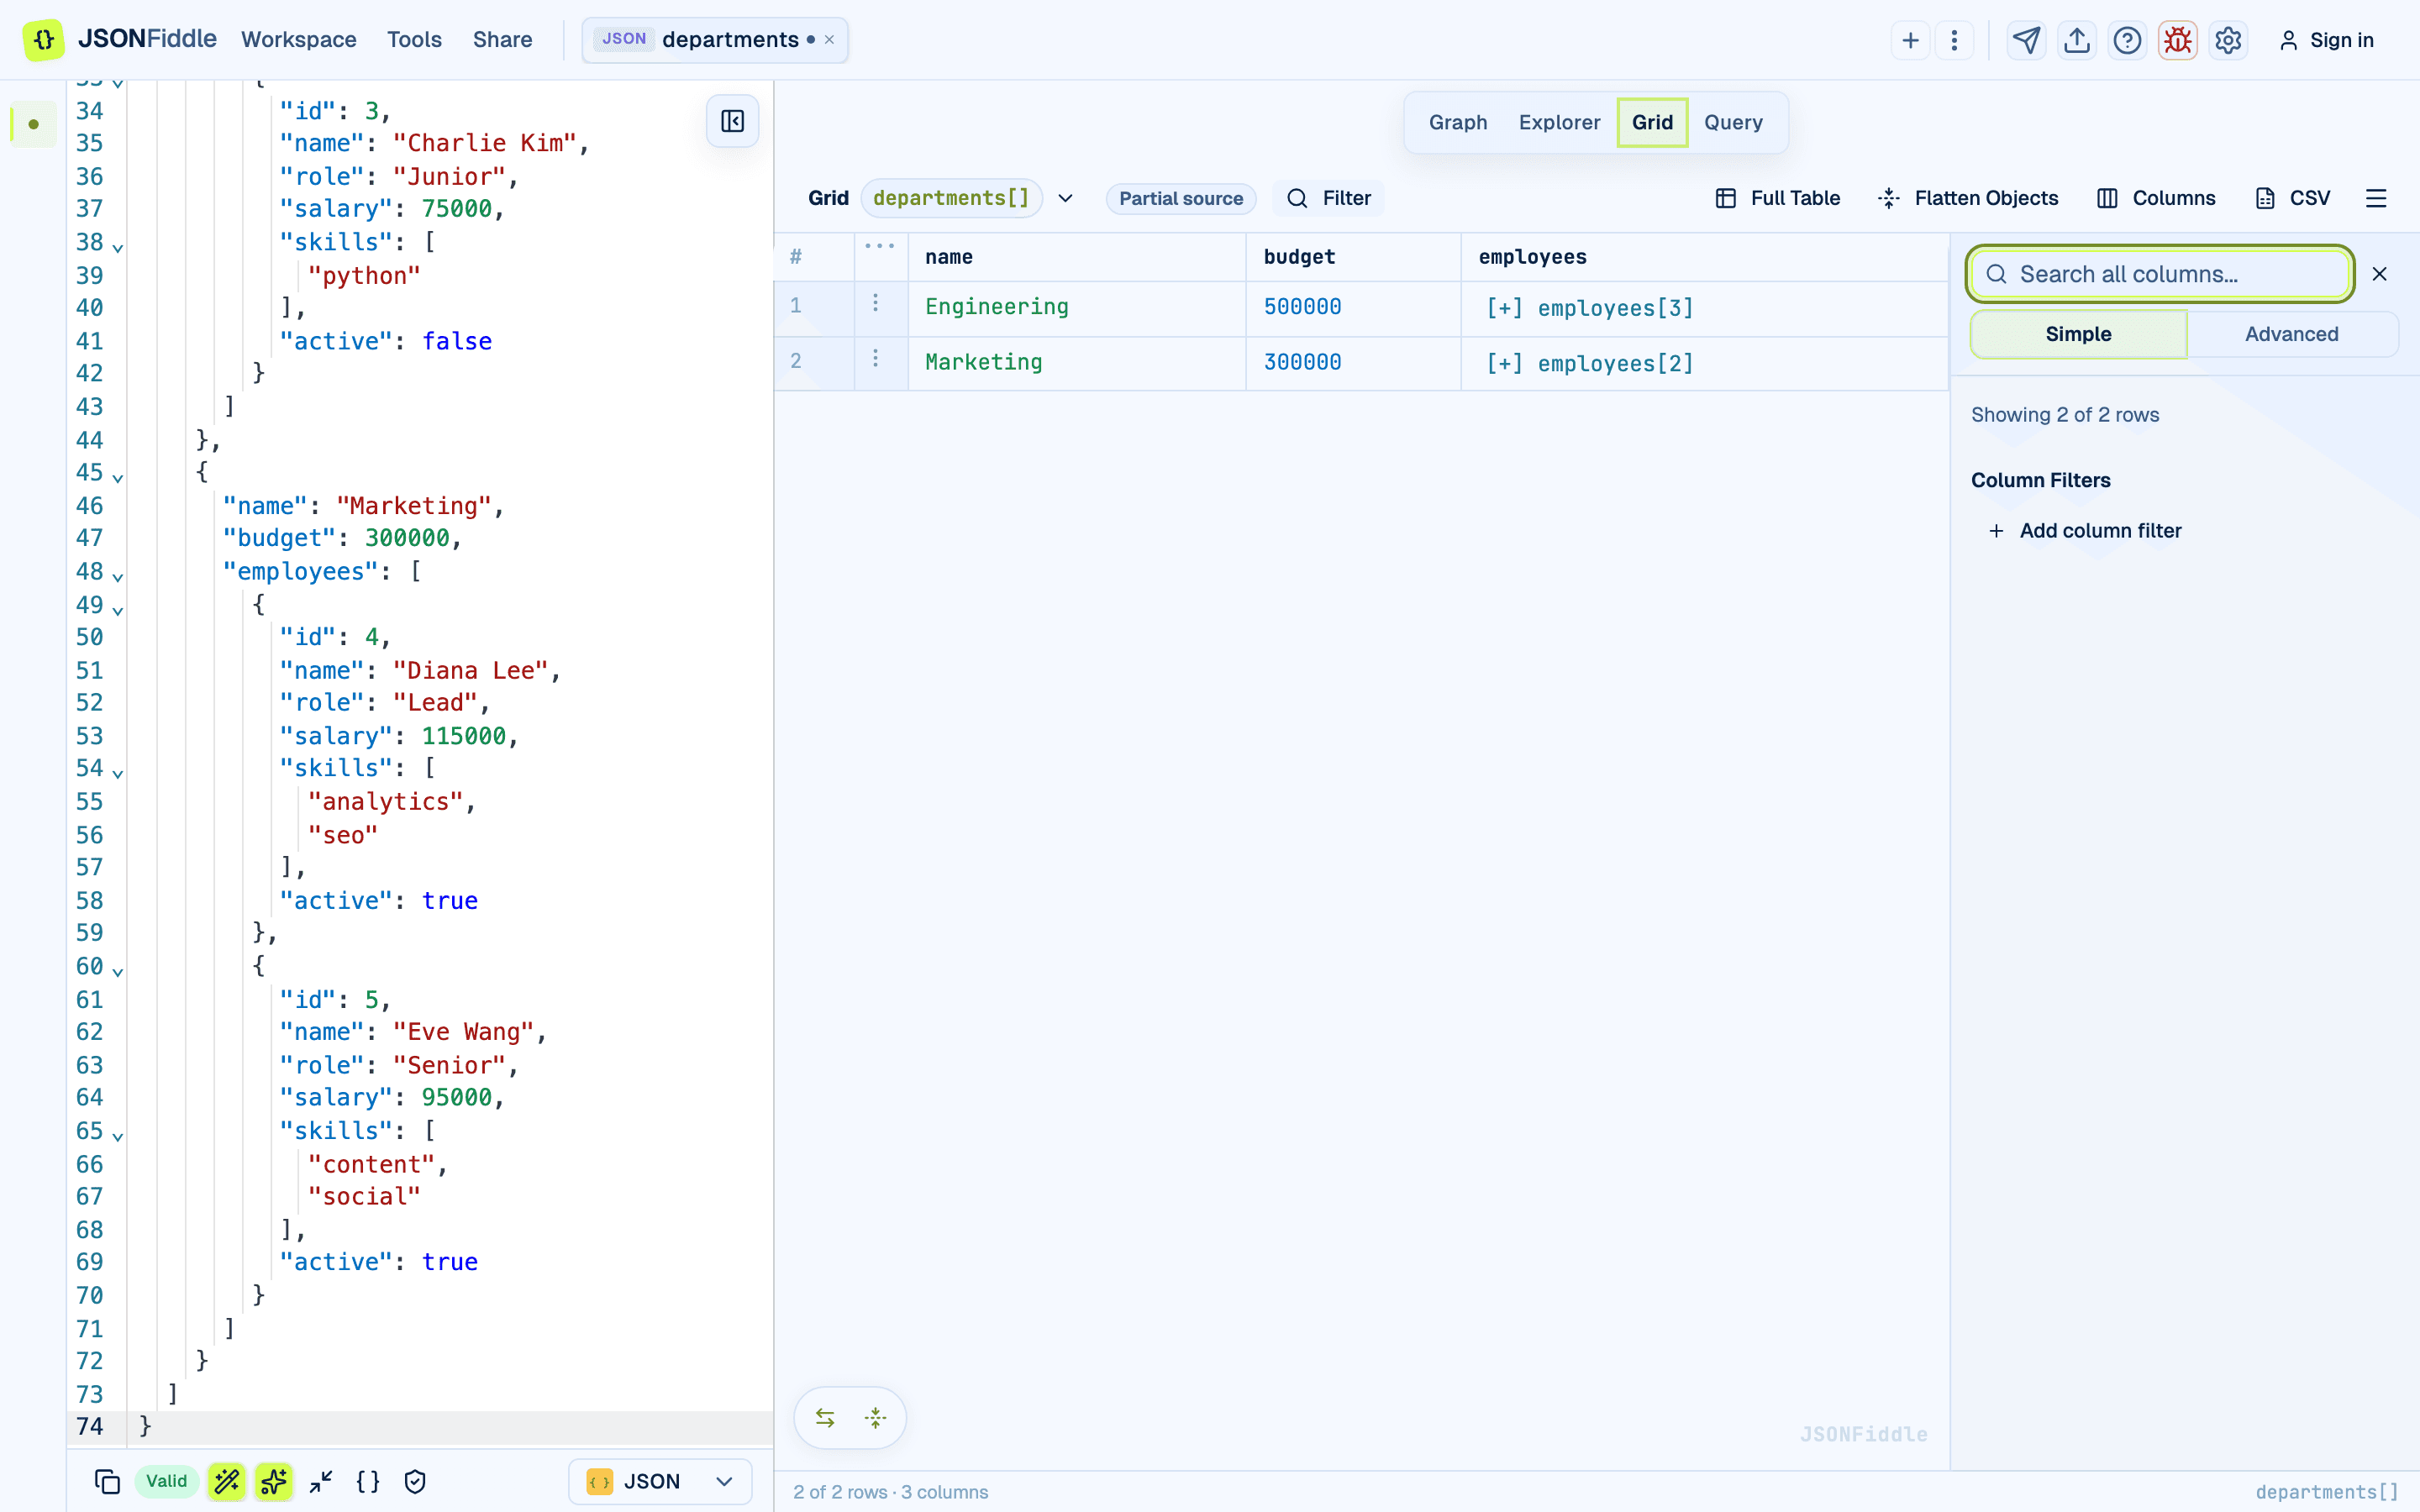Click the red bug report icon
Image resolution: width=2420 pixels, height=1512 pixels.
(2177, 40)
